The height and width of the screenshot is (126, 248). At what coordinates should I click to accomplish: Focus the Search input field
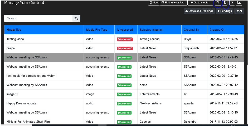[38, 18]
